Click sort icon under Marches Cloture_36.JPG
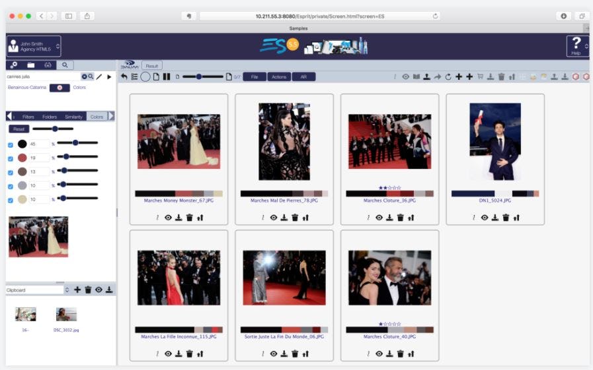The image size is (593, 370). [411, 218]
